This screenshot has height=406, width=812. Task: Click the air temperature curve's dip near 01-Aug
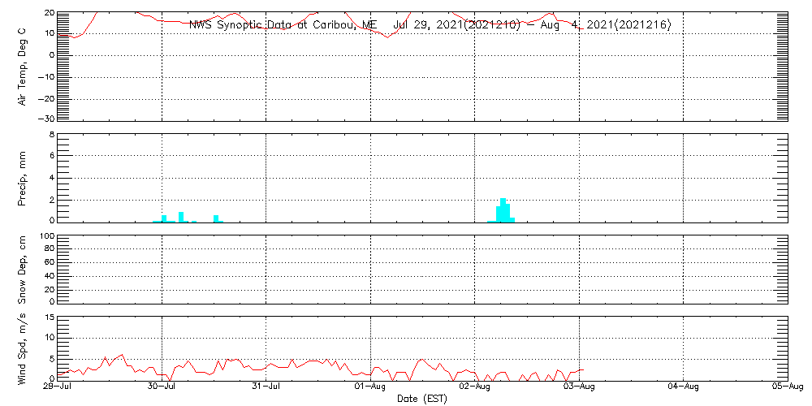coord(388,37)
